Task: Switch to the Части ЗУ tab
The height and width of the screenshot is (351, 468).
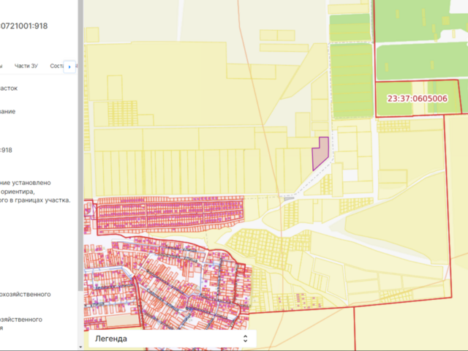Action: tap(26, 66)
